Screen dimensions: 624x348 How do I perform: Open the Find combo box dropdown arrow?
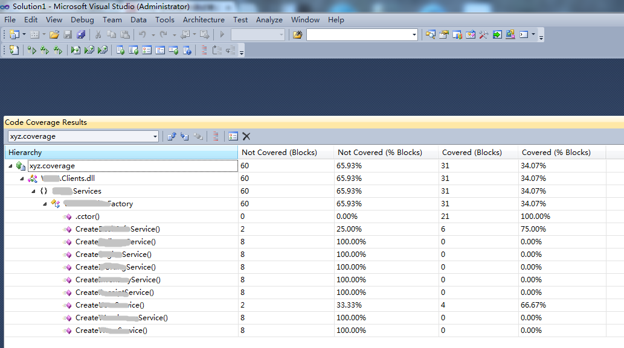tap(414, 35)
